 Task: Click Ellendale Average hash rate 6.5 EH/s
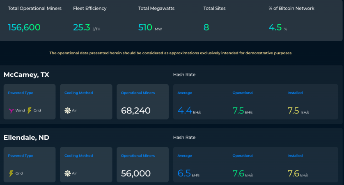point(188,173)
